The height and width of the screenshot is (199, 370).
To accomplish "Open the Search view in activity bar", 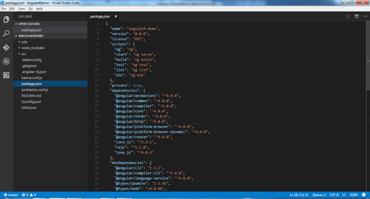I will click(6, 34).
